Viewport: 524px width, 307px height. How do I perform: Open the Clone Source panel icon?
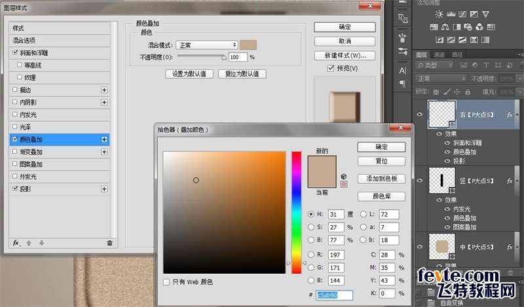pos(403,18)
